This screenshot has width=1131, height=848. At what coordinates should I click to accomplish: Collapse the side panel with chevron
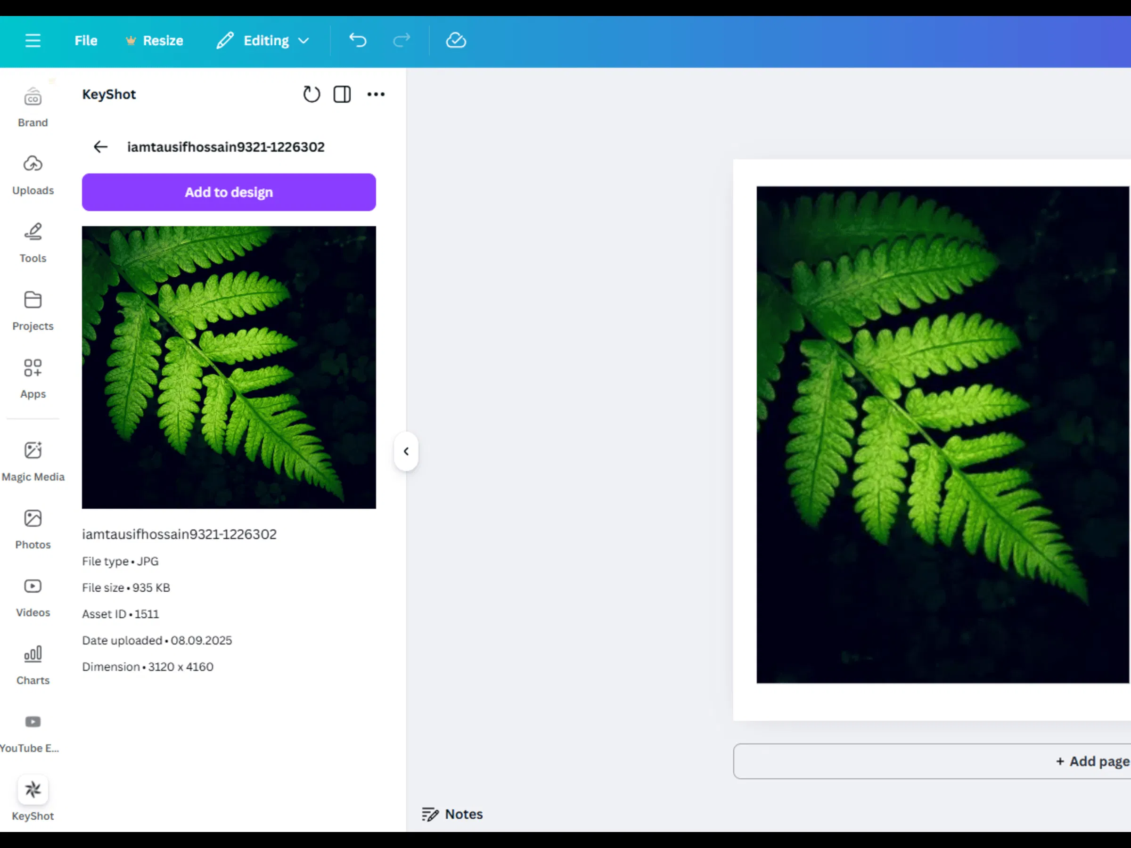click(406, 451)
